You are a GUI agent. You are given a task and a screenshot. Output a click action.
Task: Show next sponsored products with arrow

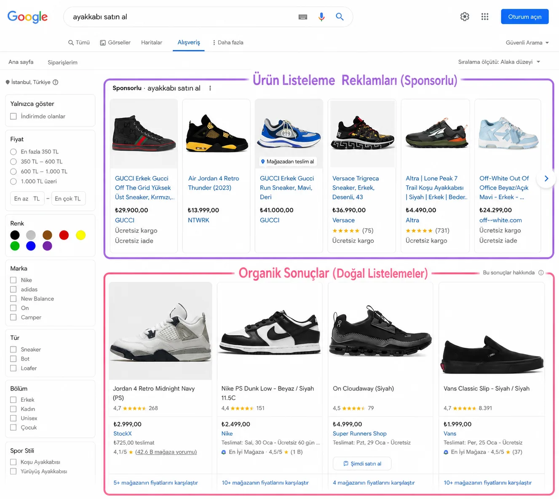546,179
